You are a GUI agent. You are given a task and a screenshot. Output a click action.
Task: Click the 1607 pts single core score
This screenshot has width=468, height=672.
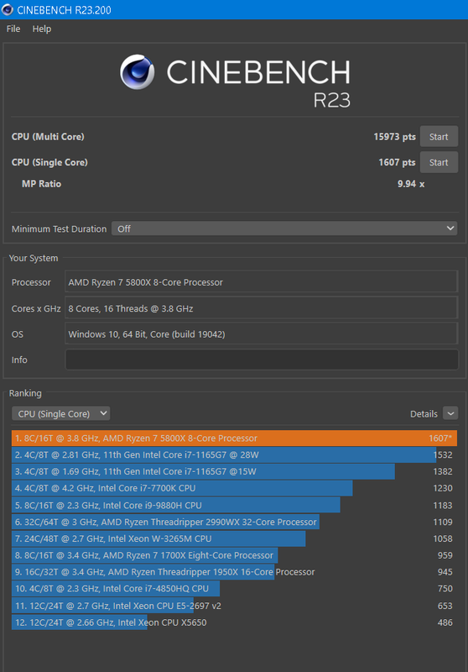(x=397, y=162)
